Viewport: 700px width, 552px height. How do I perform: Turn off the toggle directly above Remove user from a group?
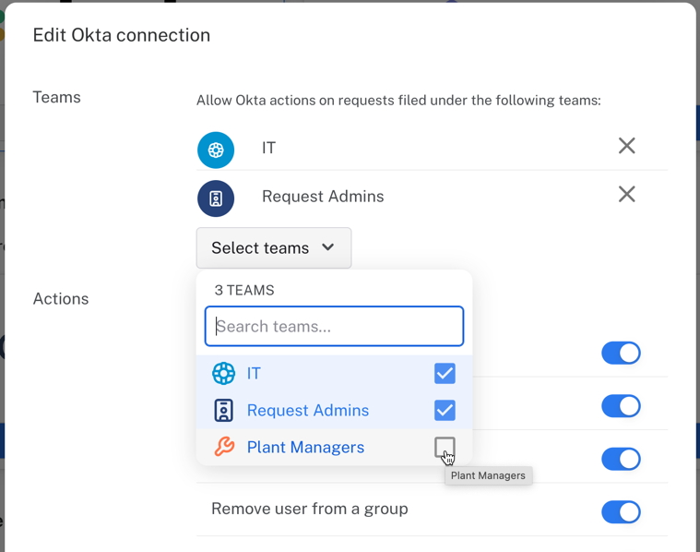coord(621,459)
